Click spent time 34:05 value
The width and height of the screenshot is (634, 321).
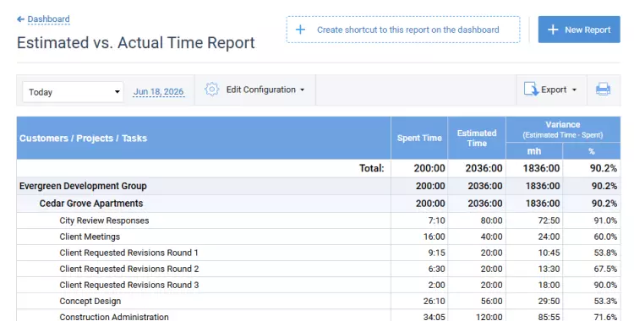point(434,317)
